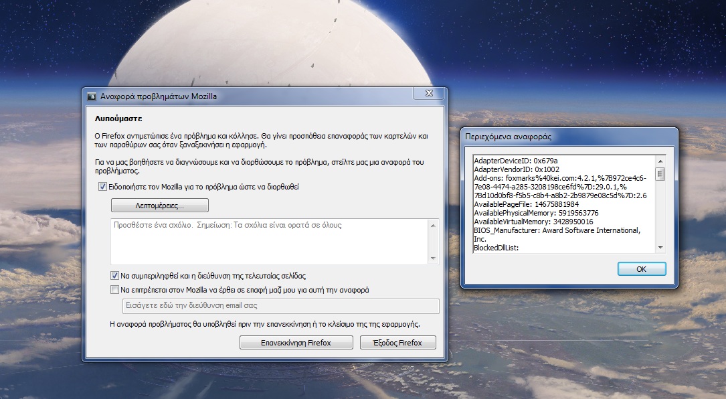Click the 'Αναφορά προβλημάτων Mozilla' title text

pos(159,96)
